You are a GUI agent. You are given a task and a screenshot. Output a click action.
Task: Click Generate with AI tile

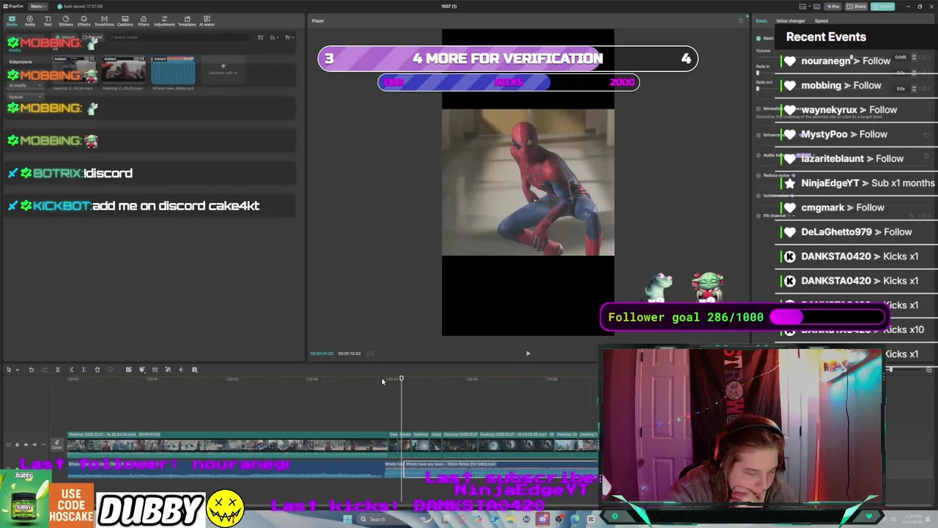point(223,70)
